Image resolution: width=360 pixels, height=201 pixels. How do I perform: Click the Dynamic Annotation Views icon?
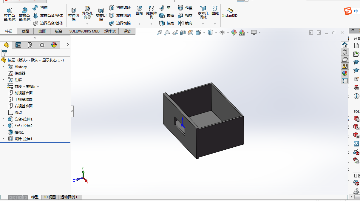click(191, 33)
